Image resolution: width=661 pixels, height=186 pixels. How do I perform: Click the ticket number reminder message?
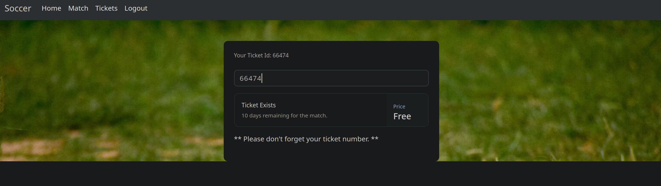coord(306,139)
